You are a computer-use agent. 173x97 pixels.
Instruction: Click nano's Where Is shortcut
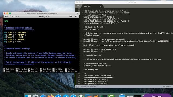click(x=33, y=69)
